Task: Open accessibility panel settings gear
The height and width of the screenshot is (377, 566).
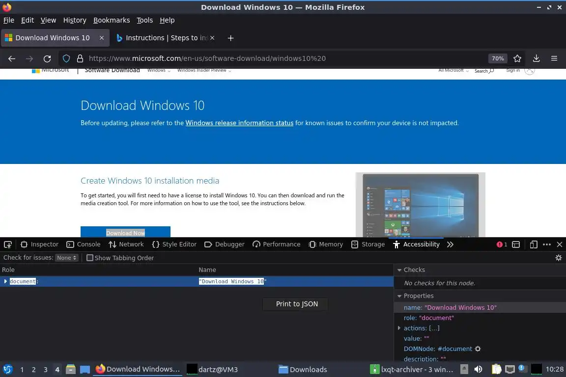Action: (559, 258)
